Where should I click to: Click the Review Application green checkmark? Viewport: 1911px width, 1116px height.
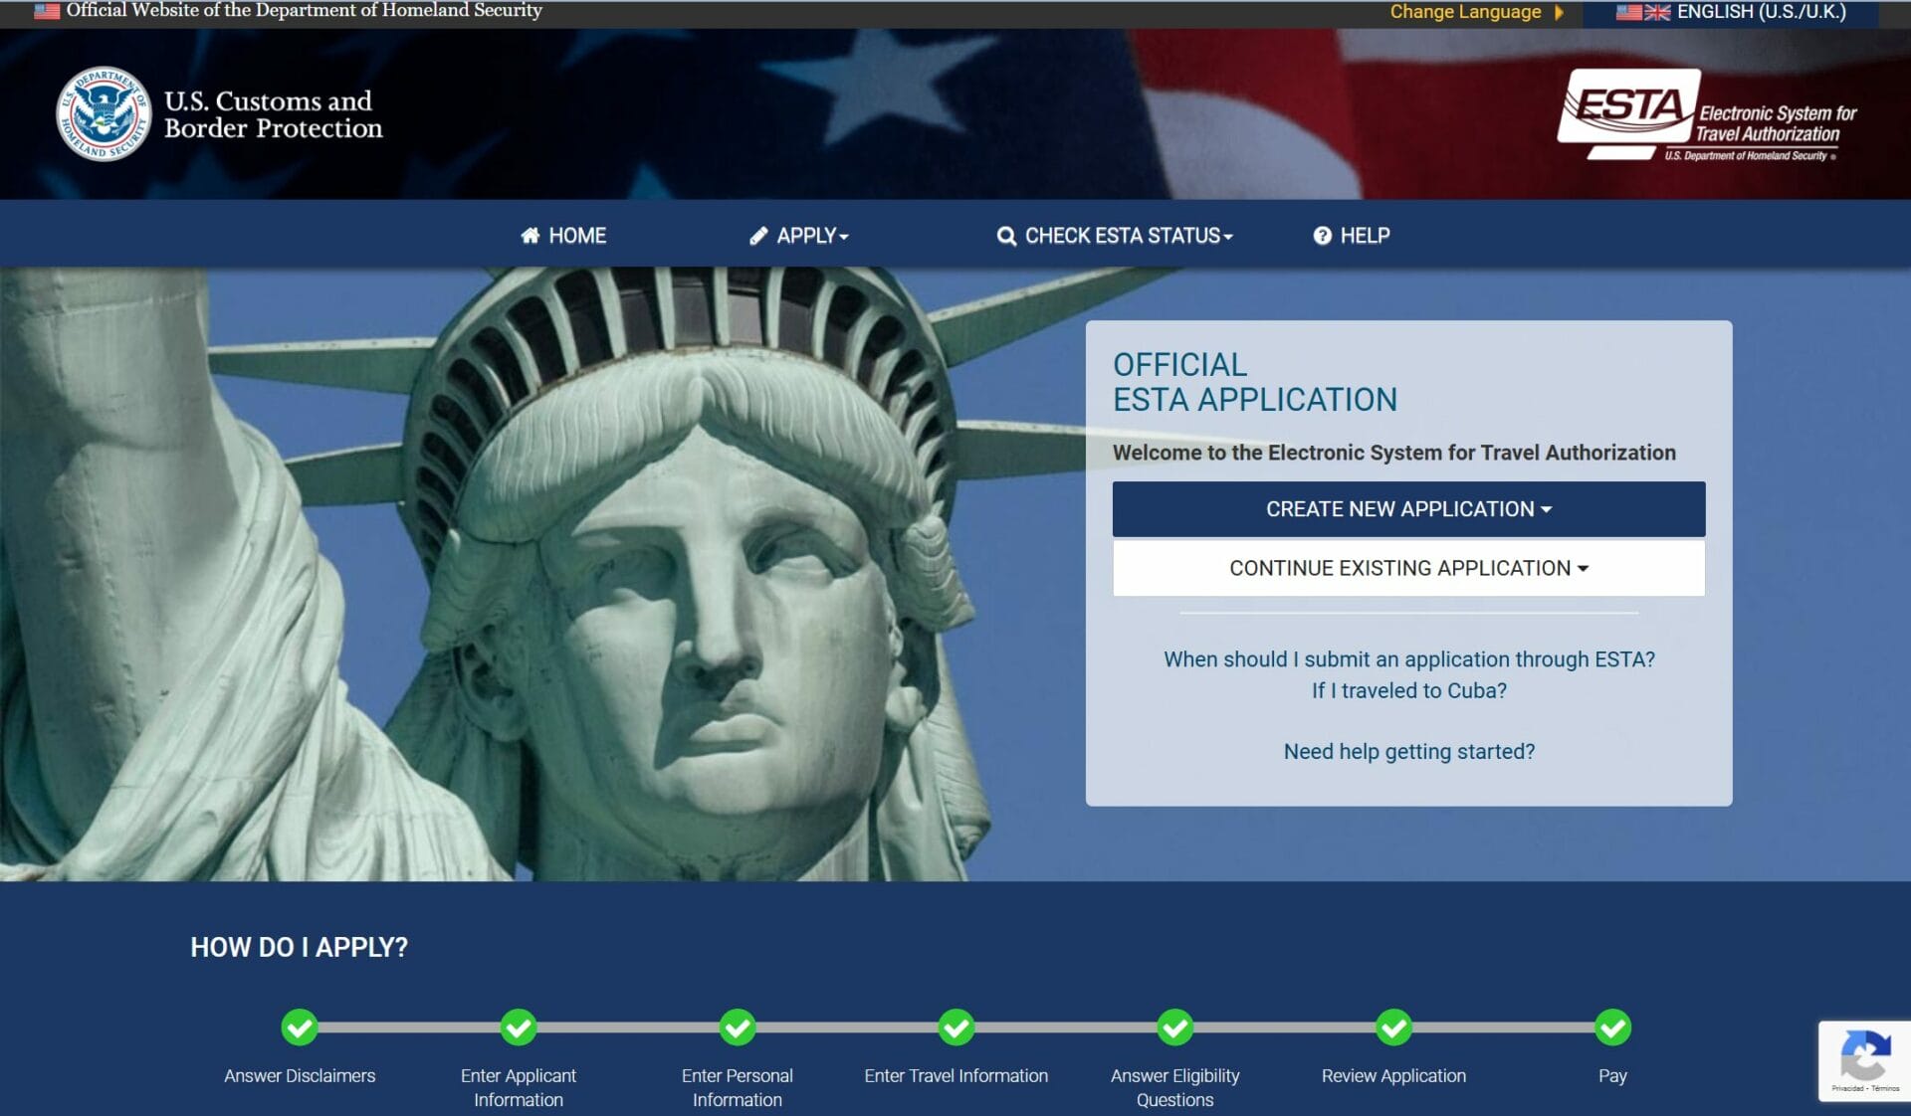[x=1394, y=1027]
